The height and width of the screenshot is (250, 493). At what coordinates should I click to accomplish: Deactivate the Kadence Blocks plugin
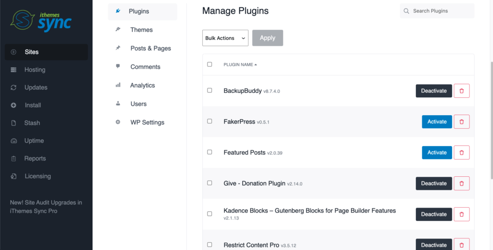[434, 214]
